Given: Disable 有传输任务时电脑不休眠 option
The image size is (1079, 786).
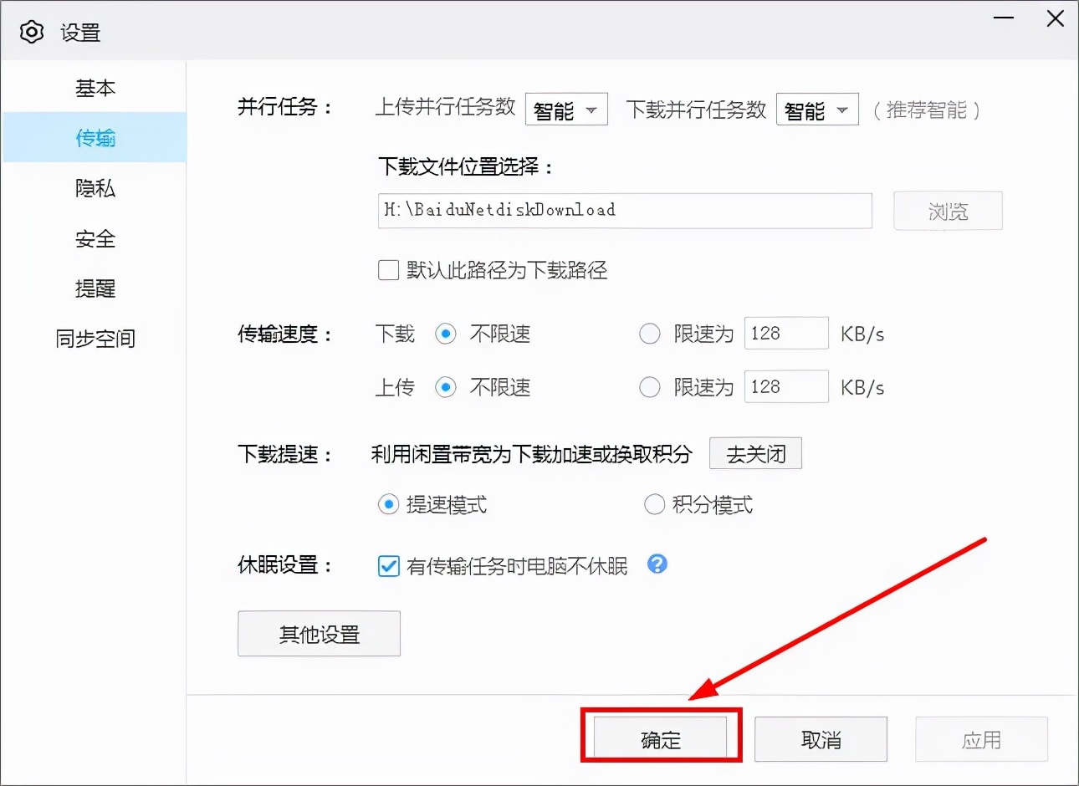Looking at the screenshot, I should [387, 566].
